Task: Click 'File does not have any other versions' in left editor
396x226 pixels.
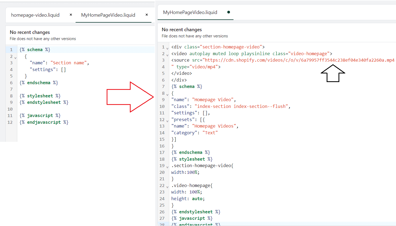Action: [43, 39]
